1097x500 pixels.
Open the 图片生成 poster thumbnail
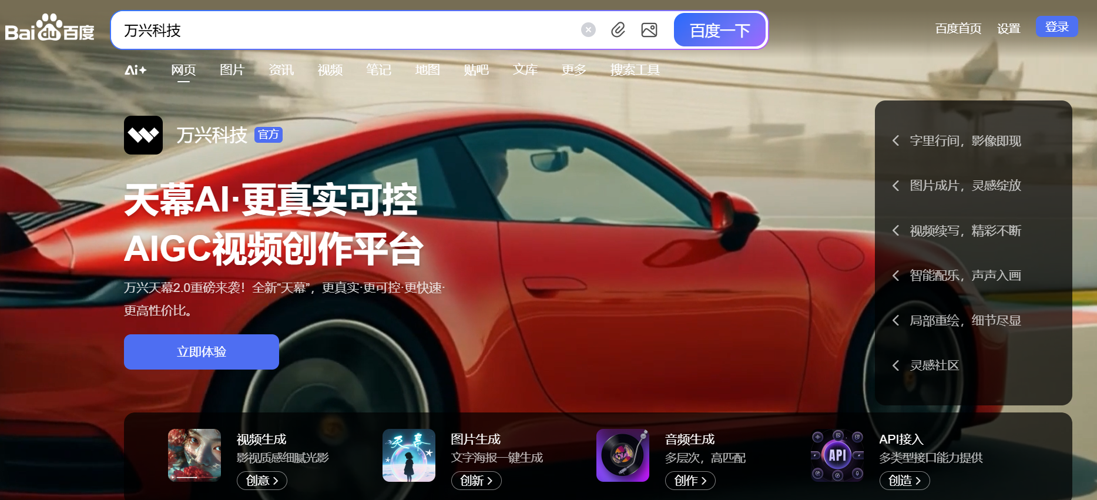pos(409,455)
